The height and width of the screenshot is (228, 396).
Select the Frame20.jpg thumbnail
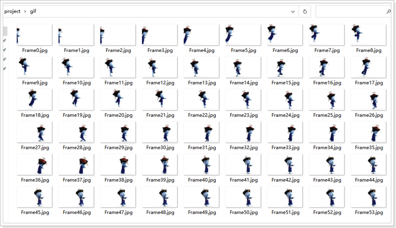point(118,100)
